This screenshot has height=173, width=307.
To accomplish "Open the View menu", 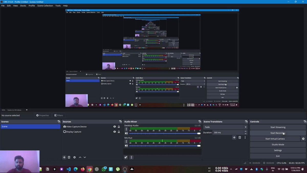I will coord(16,6).
